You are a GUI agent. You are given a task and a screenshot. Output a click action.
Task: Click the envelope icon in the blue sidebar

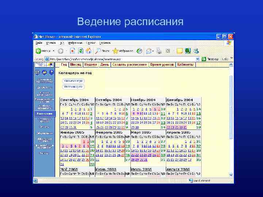coord(37,72)
